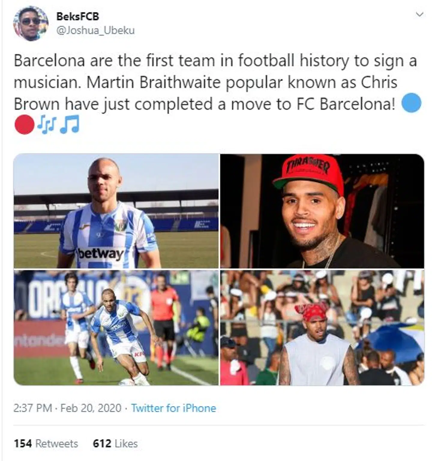Click the red circle emoji
Screen dimensions: 432x461
point(24,124)
